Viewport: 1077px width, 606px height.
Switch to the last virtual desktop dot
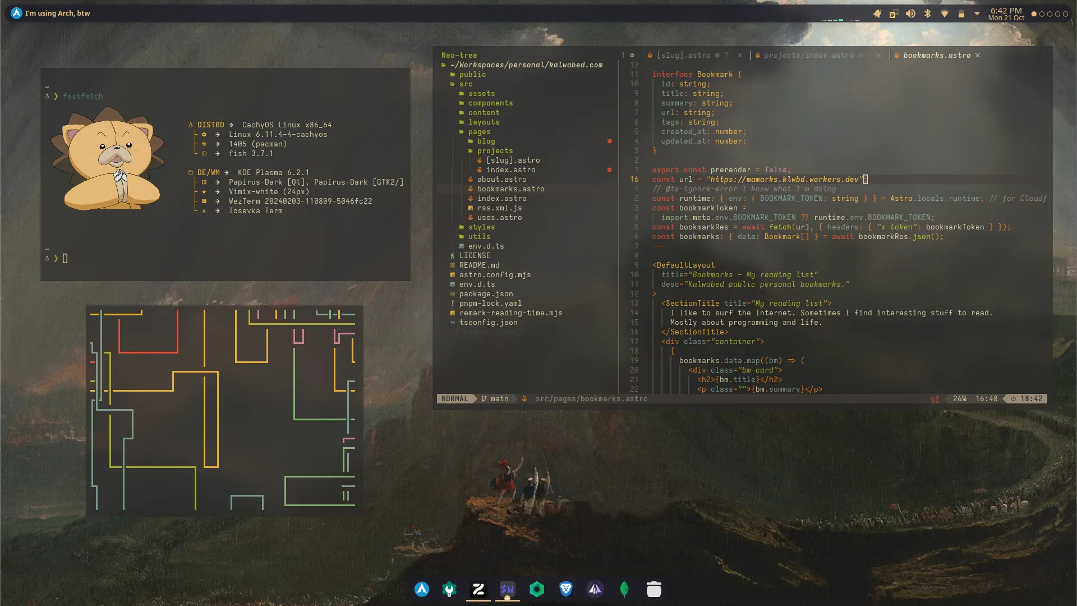(x=1065, y=14)
